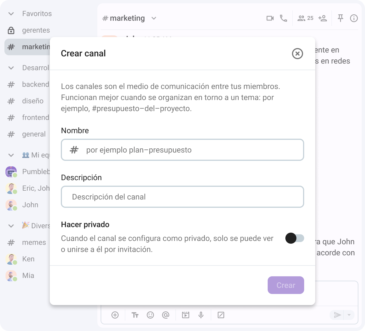
Task: Click the add member icon
Action: coord(322,18)
